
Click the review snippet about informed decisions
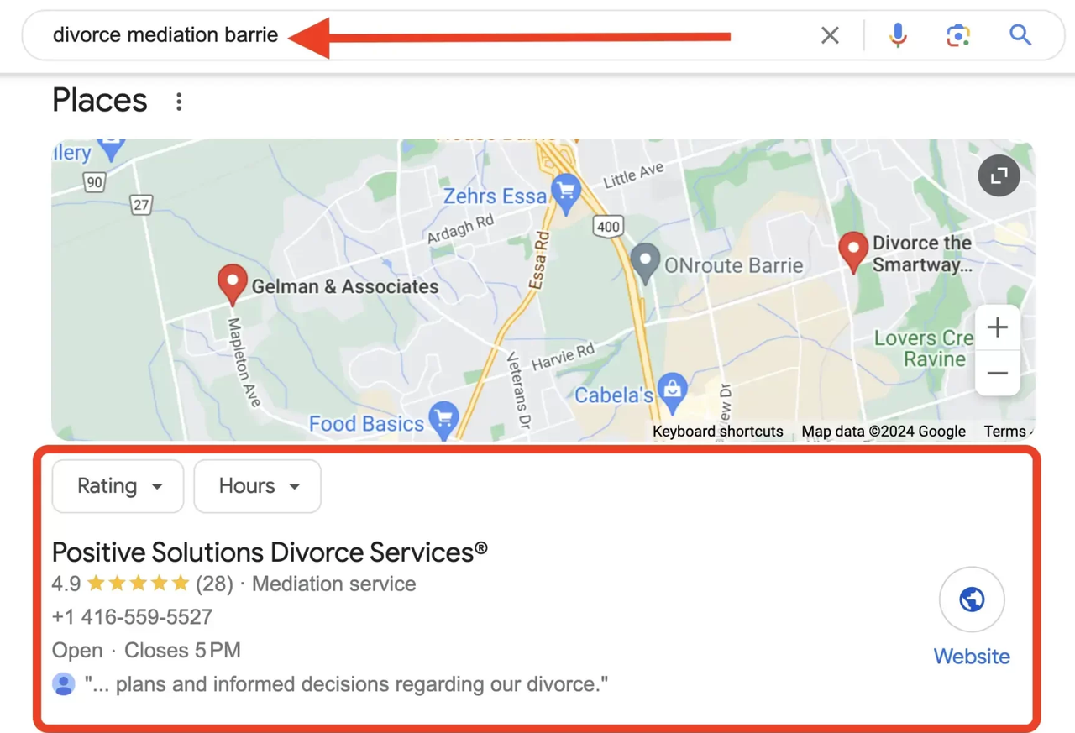[346, 684]
